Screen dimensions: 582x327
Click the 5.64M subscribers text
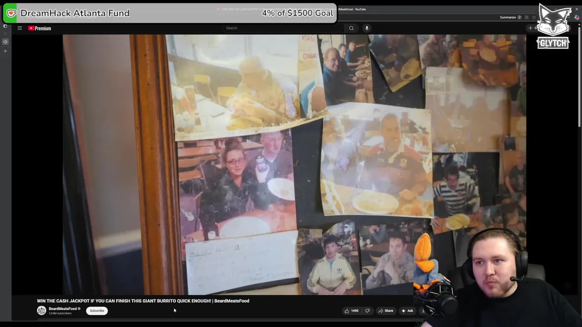pos(60,313)
